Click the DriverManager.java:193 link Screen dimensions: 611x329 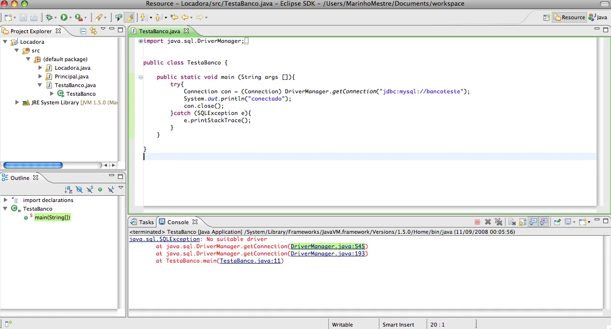coord(328,253)
